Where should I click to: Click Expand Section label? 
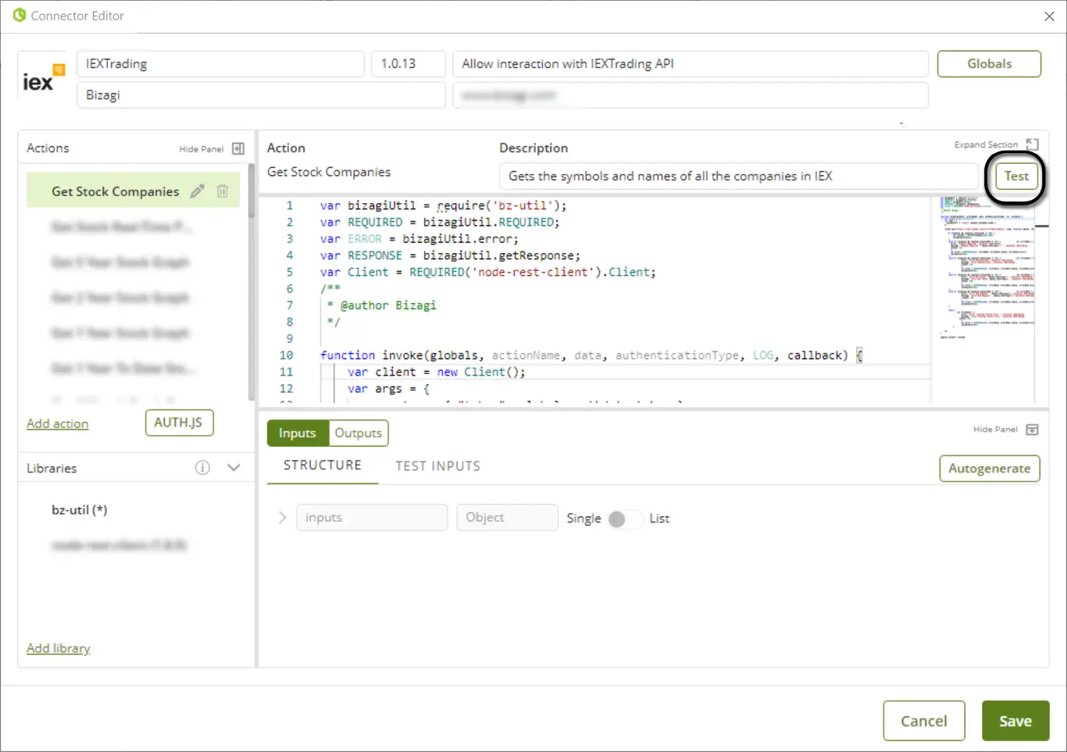click(x=986, y=145)
